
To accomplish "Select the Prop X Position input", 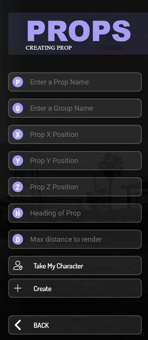I will [x=75, y=135].
